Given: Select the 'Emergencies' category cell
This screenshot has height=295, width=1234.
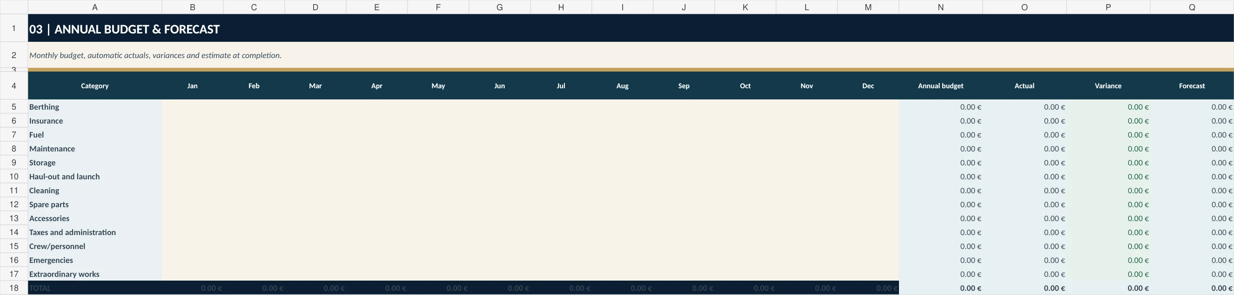Looking at the screenshot, I should (x=95, y=260).
